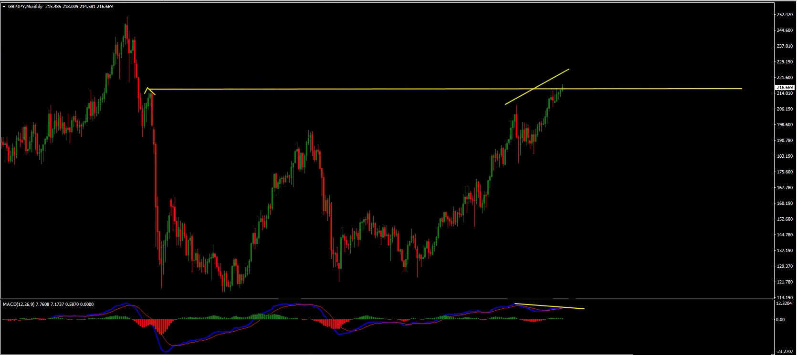
Task: Click the 190.780 price scale label
Action: coord(785,141)
